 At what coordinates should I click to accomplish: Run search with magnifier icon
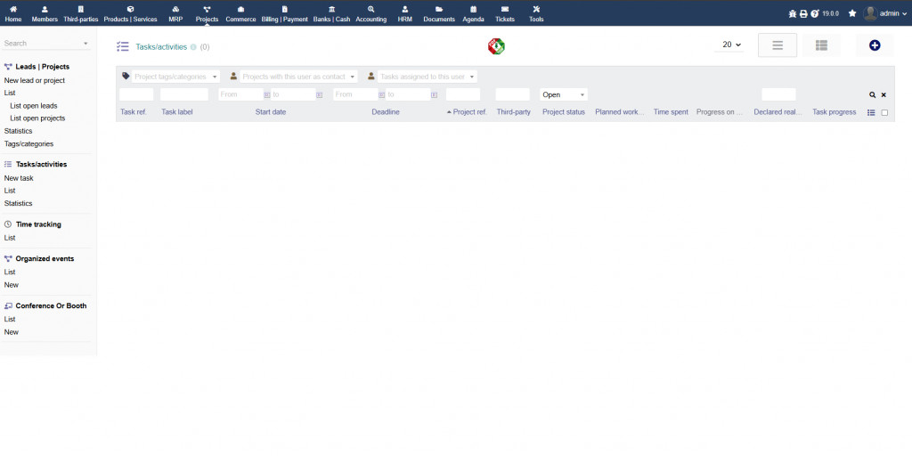[873, 94]
